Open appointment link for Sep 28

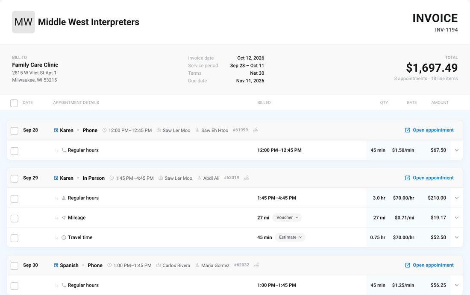click(x=429, y=130)
